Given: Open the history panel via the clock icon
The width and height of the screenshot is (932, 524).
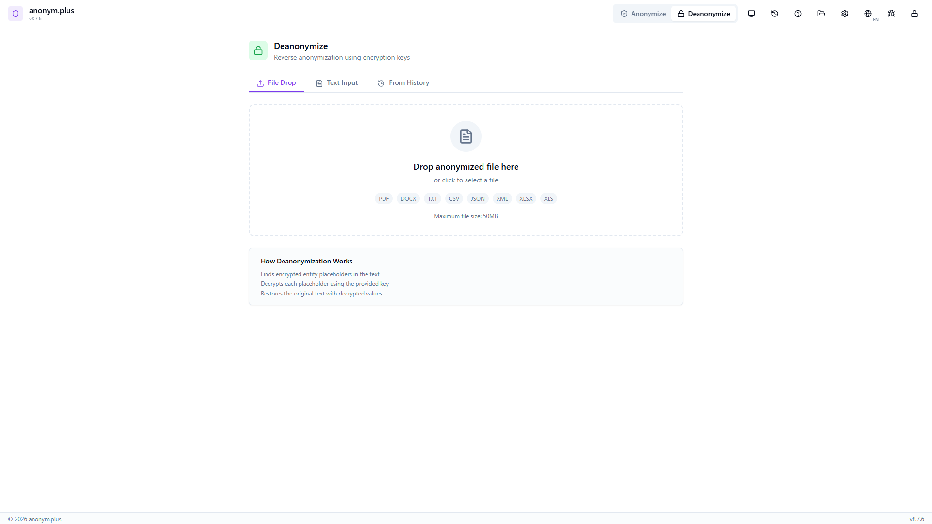Looking at the screenshot, I should (x=775, y=14).
